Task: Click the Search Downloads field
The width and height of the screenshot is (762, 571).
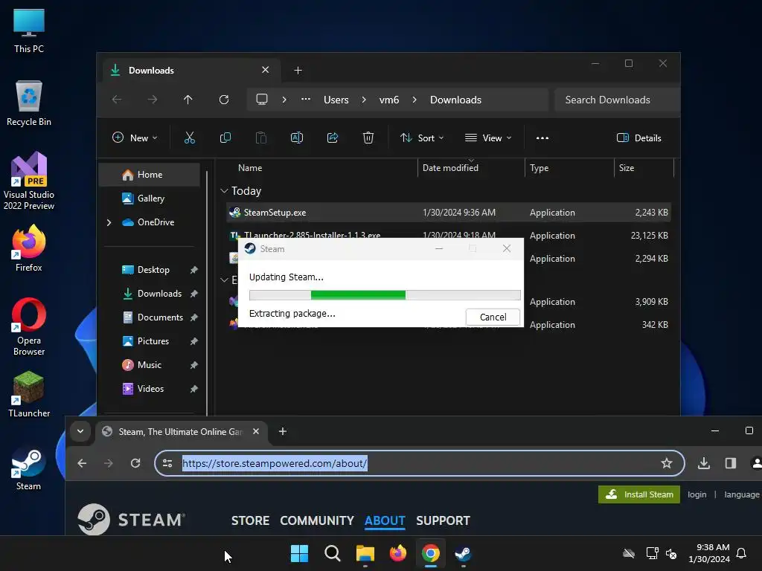Action: [616, 100]
